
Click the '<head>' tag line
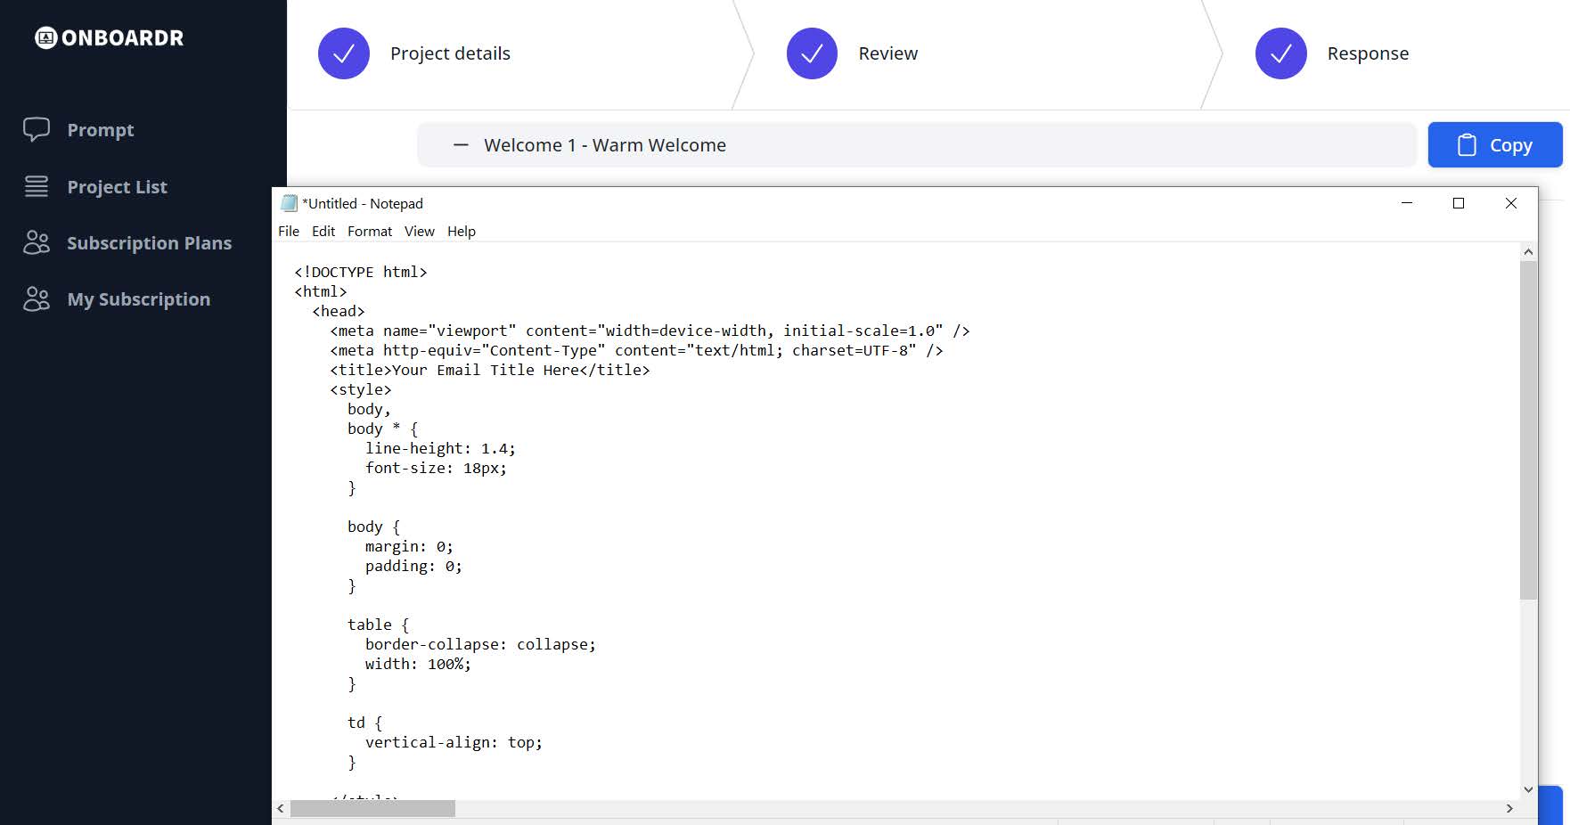pos(339,312)
